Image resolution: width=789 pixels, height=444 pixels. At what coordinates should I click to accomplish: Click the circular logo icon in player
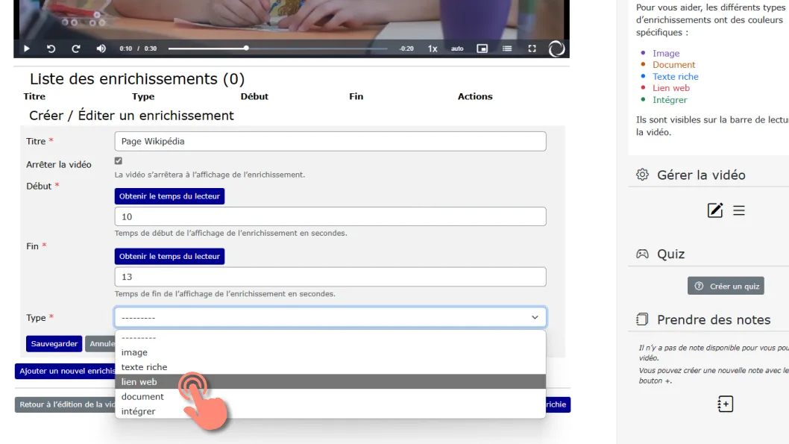tap(556, 49)
